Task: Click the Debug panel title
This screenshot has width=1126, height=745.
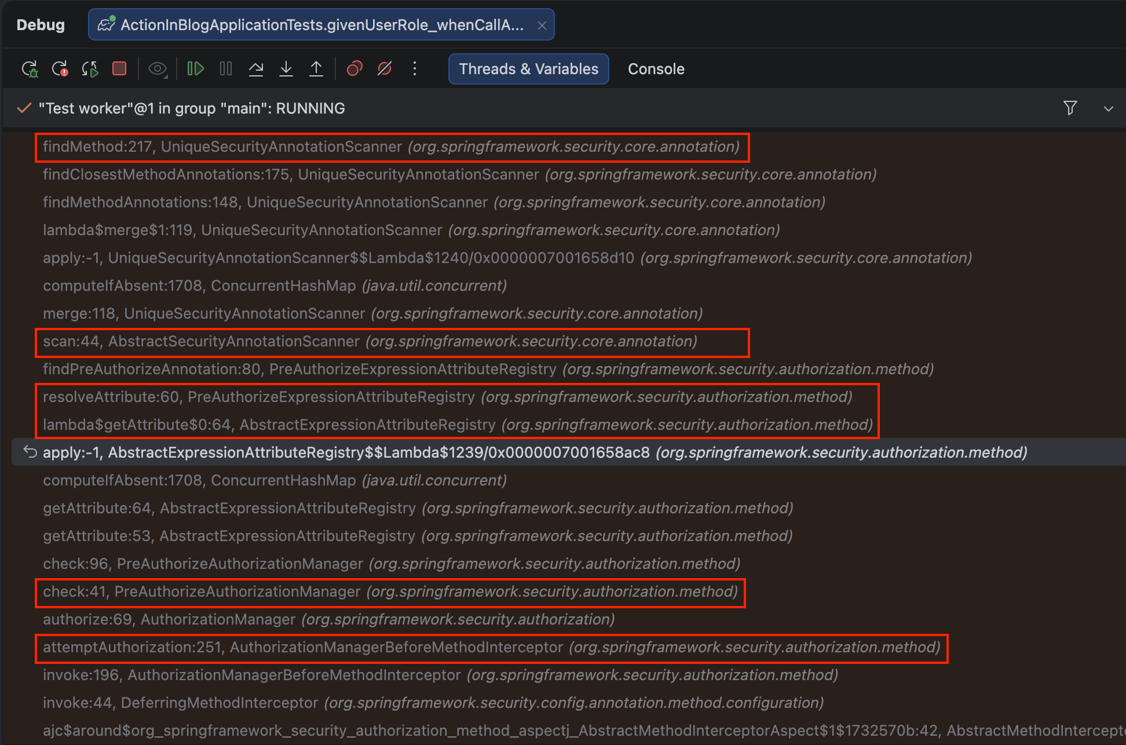Action: 41,25
